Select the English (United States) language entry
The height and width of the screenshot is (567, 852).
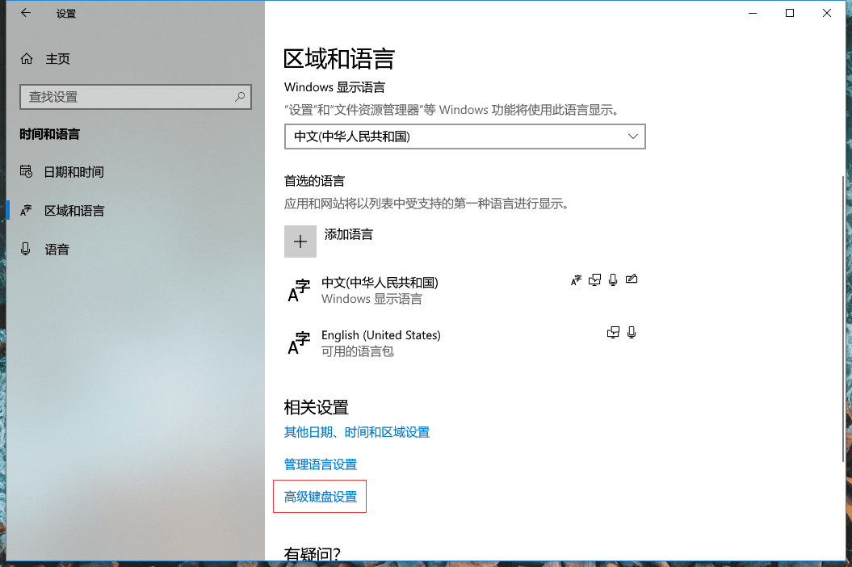point(380,342)
